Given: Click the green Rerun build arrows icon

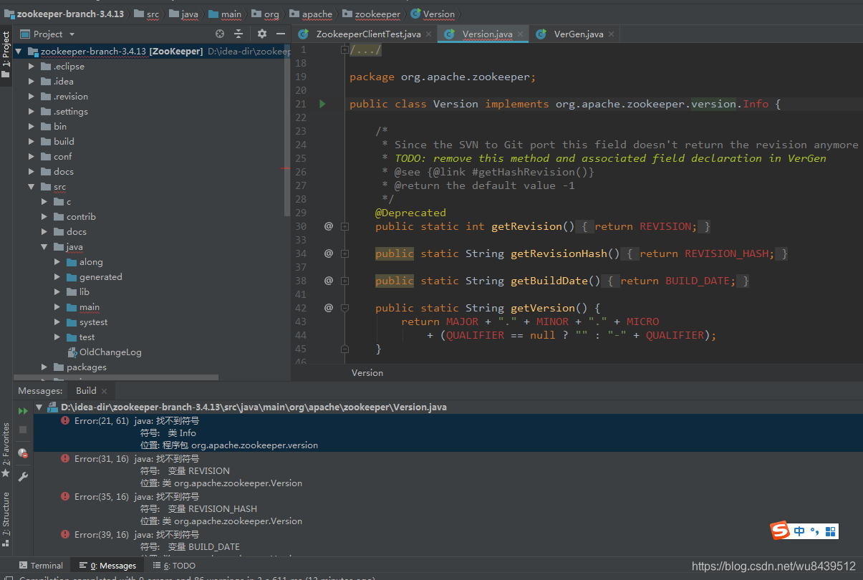Looking at the screenshot, I should [x=23, y=410].
